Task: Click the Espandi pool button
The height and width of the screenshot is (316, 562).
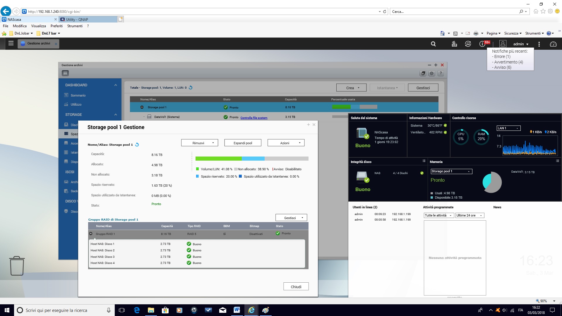Action: point(243,143)
